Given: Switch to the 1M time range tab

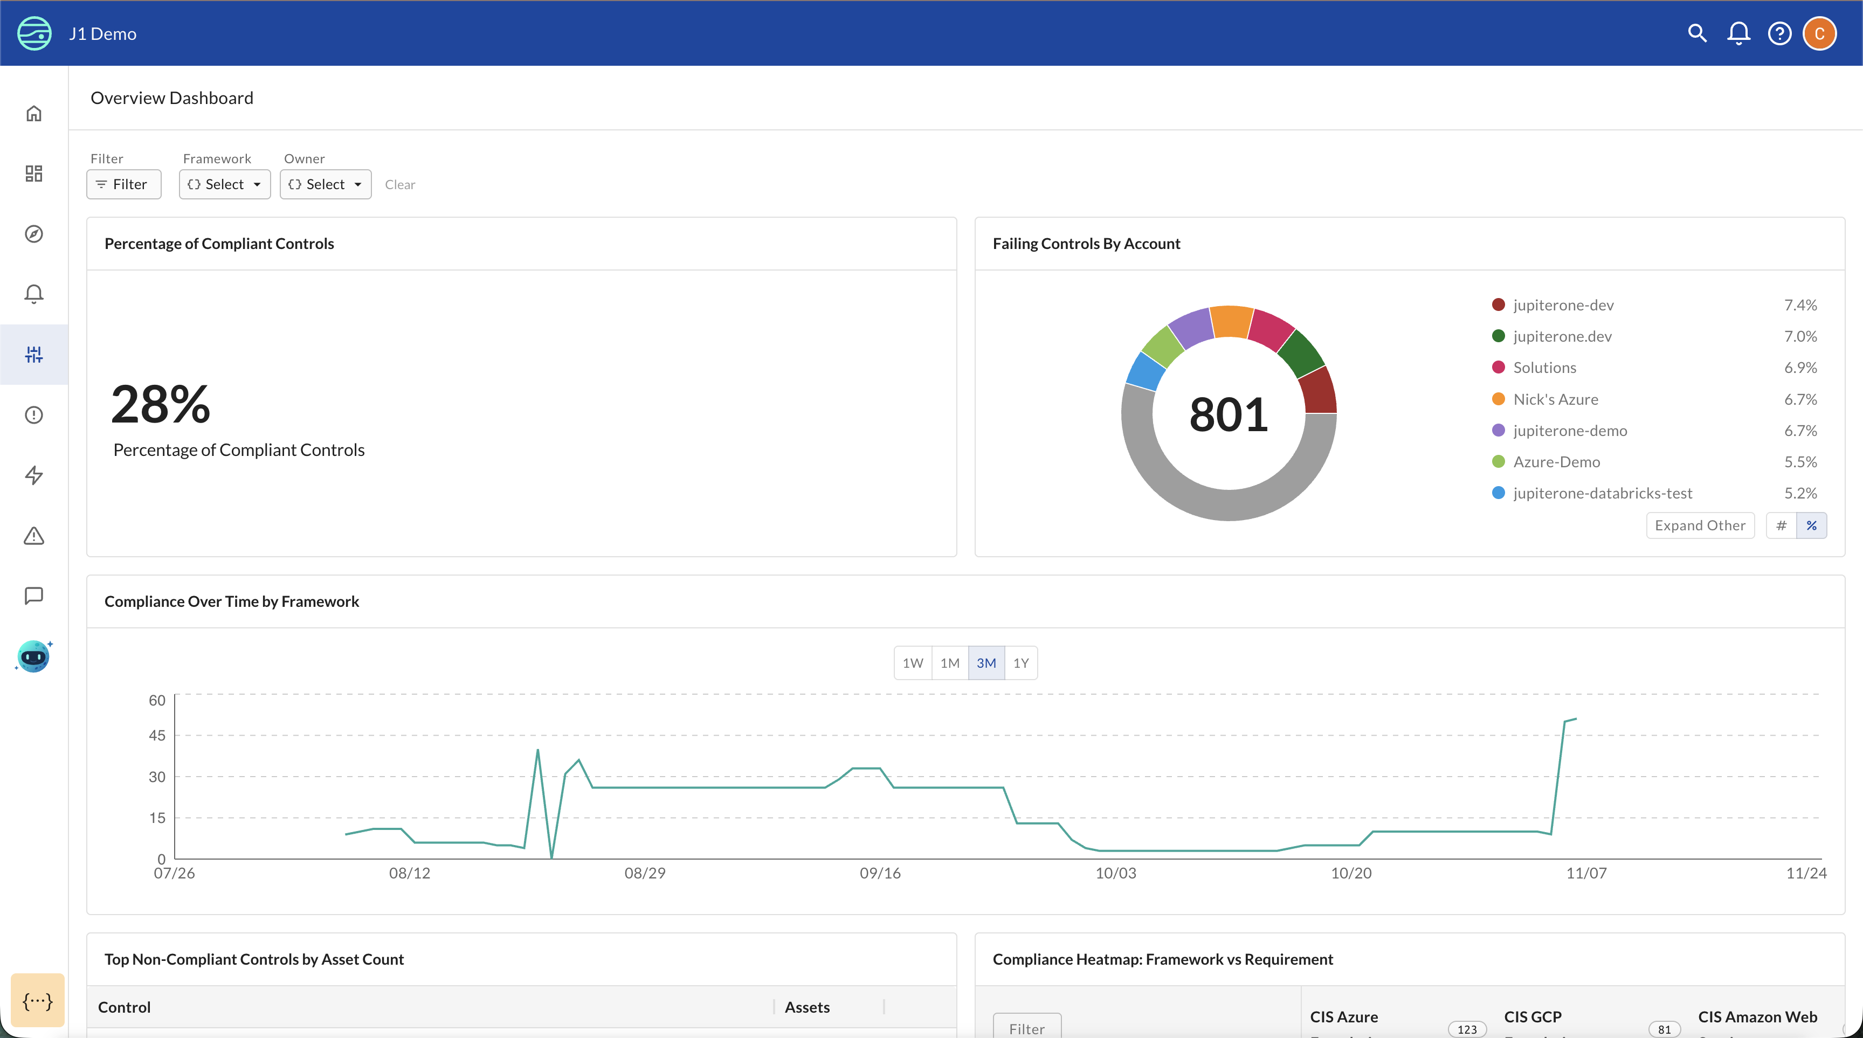Looking at the screenshot, I should (x=950, y=662).
